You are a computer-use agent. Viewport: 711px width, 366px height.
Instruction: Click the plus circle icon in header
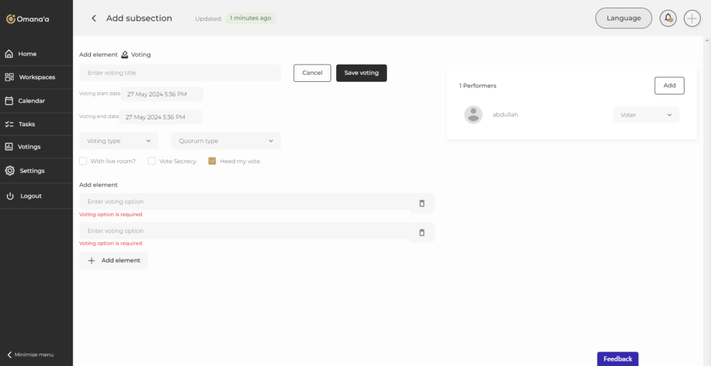pos(692,18)
